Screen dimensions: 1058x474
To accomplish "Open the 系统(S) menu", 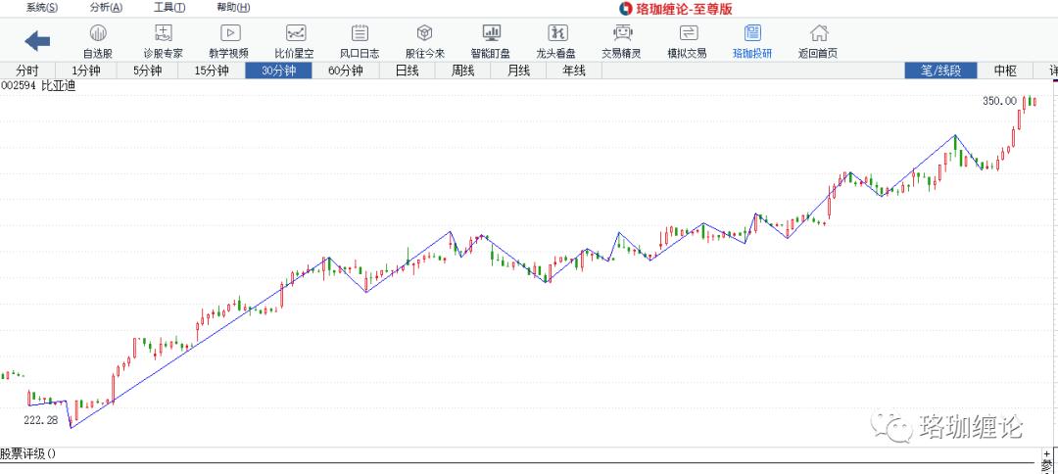I will (42, 8).
